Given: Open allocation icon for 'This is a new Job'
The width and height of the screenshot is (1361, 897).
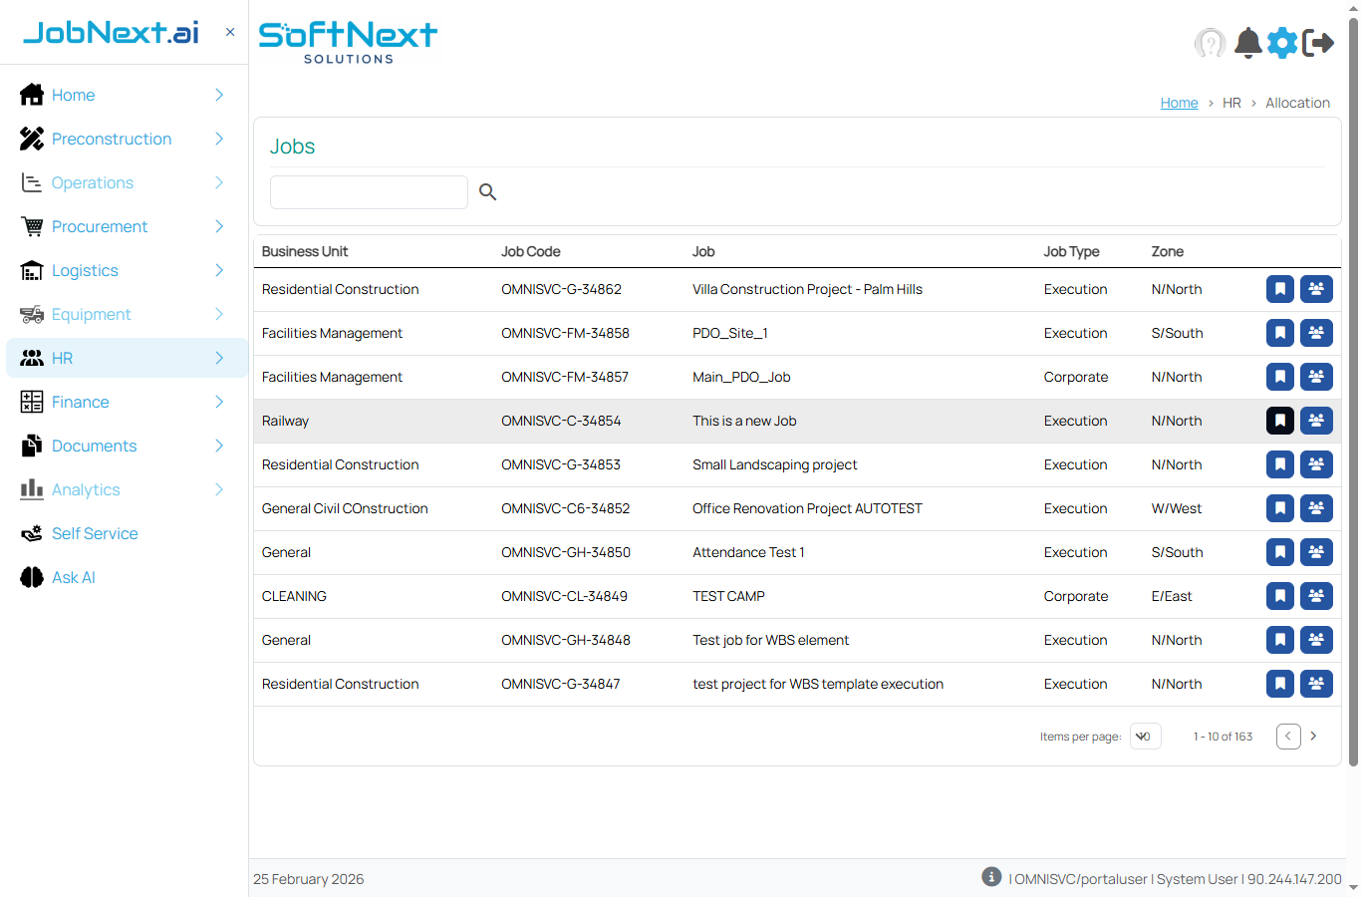Looking at the screenshot, I should pos(1316,421).
